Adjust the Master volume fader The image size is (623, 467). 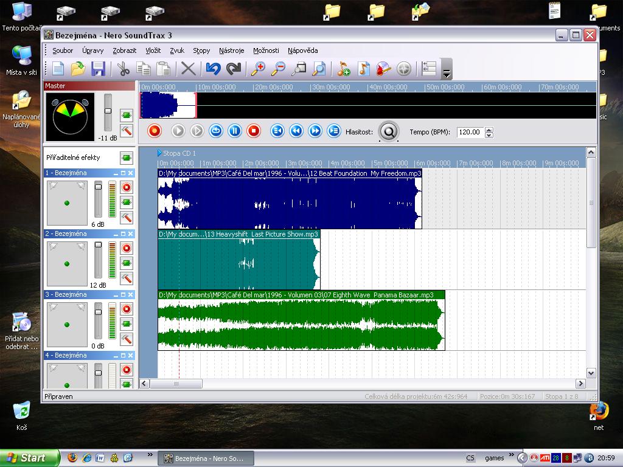[x=108, y=111]
